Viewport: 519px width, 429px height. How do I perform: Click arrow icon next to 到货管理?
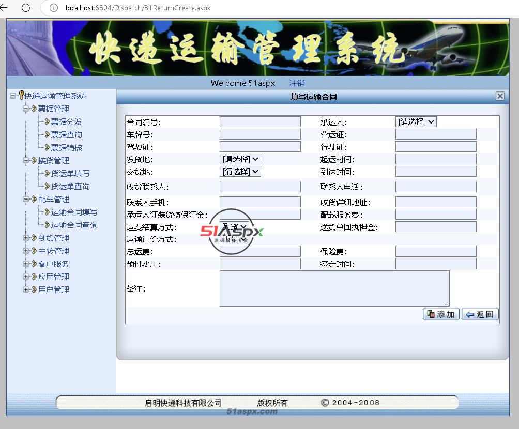click(x=34, y=238)
